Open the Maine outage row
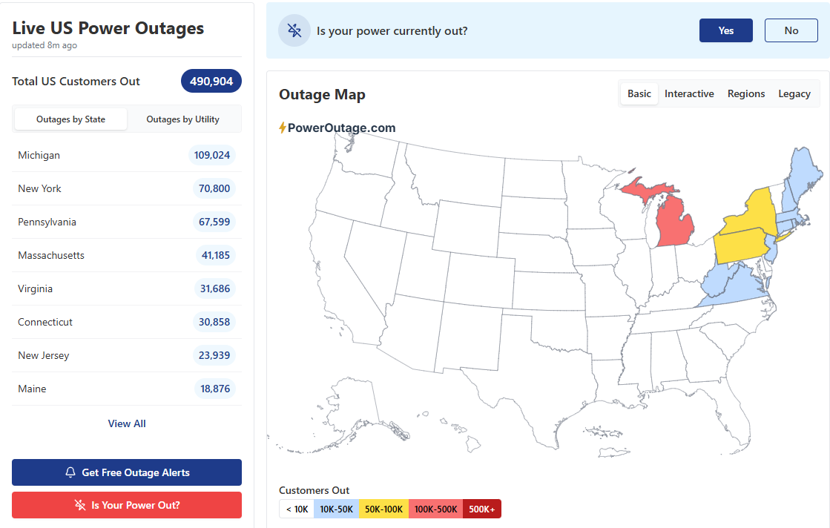This screenshot has width=830, height=528. [127, 389]
